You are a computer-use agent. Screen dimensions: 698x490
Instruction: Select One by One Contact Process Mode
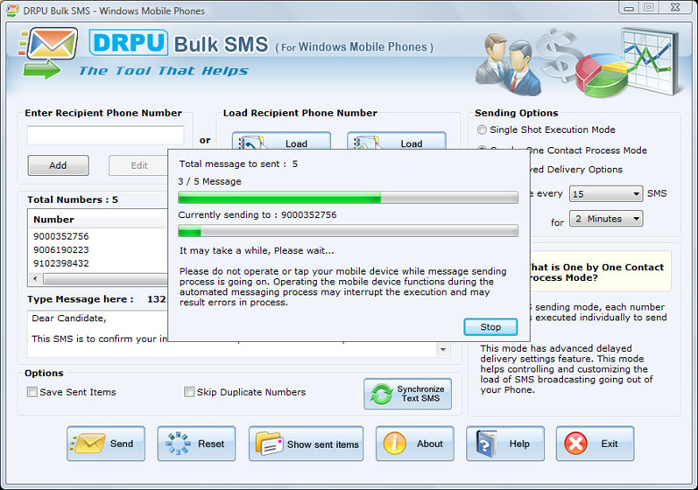[482, 147]
